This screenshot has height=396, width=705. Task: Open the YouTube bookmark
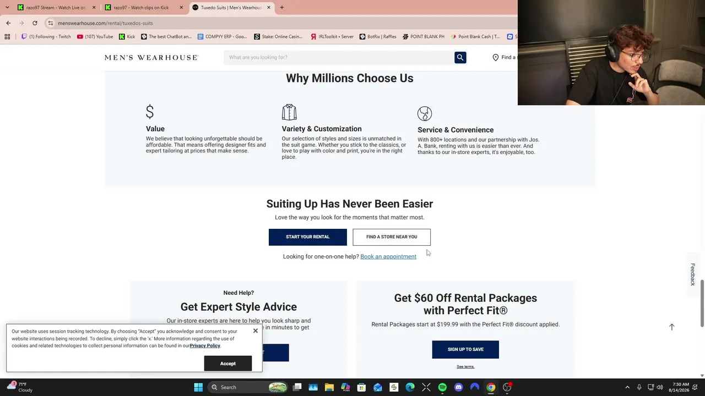pos(95,37)
